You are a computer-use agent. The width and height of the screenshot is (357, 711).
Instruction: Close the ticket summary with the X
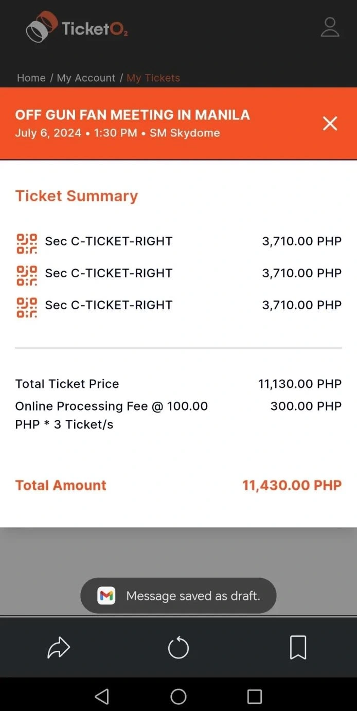pos(330,123)
